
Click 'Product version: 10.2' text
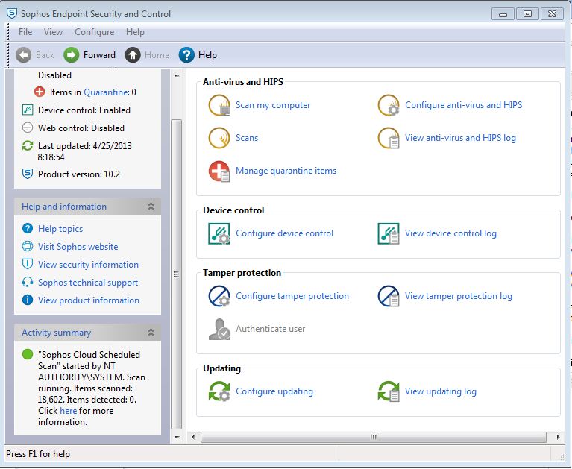(x=79, y=174)
